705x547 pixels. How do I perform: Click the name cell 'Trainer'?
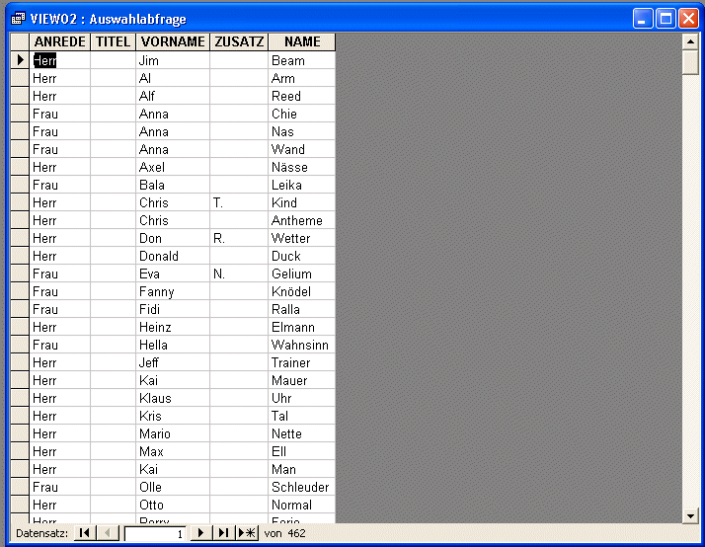(x=302, y=362)
